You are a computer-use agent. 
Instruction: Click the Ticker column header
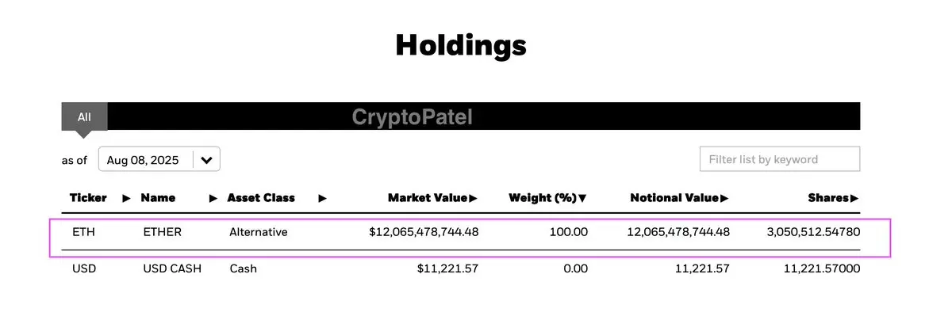88,198
